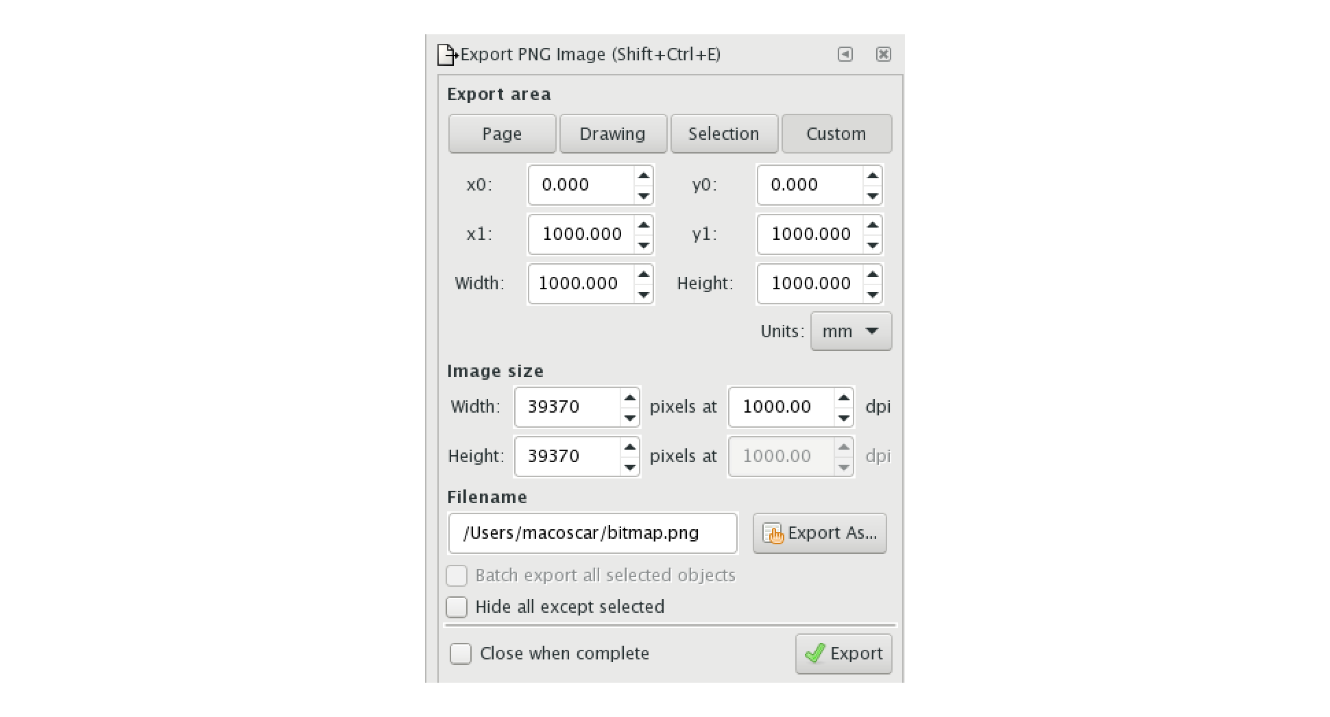Decrease export area Height with down arrow
Screen dimensions: 1330x717
[872, 294]
